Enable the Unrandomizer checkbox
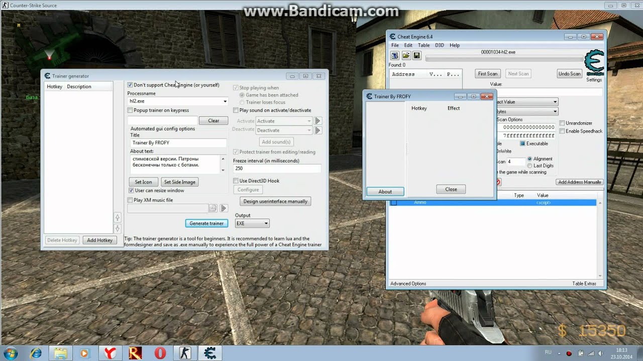The image size is (643, 361). (562, 123)
